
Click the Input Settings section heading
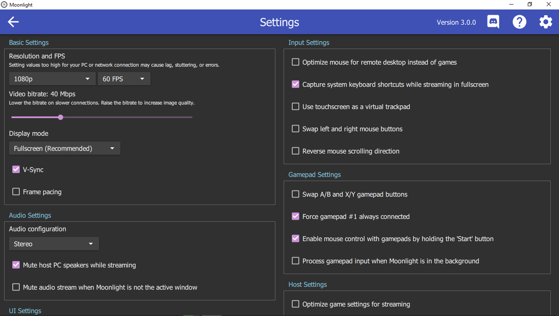point(309,42)
